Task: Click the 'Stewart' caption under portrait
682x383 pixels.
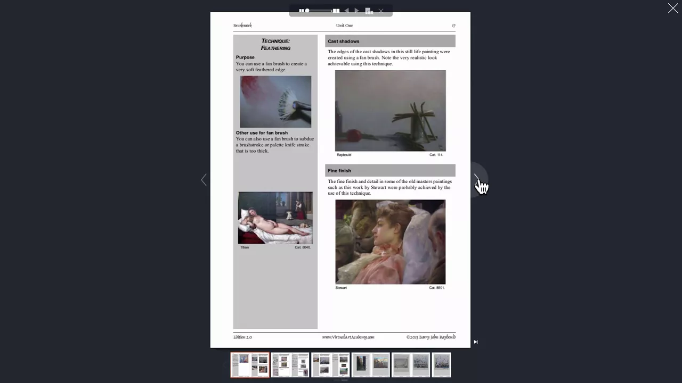Action: [x=341, y=288]
